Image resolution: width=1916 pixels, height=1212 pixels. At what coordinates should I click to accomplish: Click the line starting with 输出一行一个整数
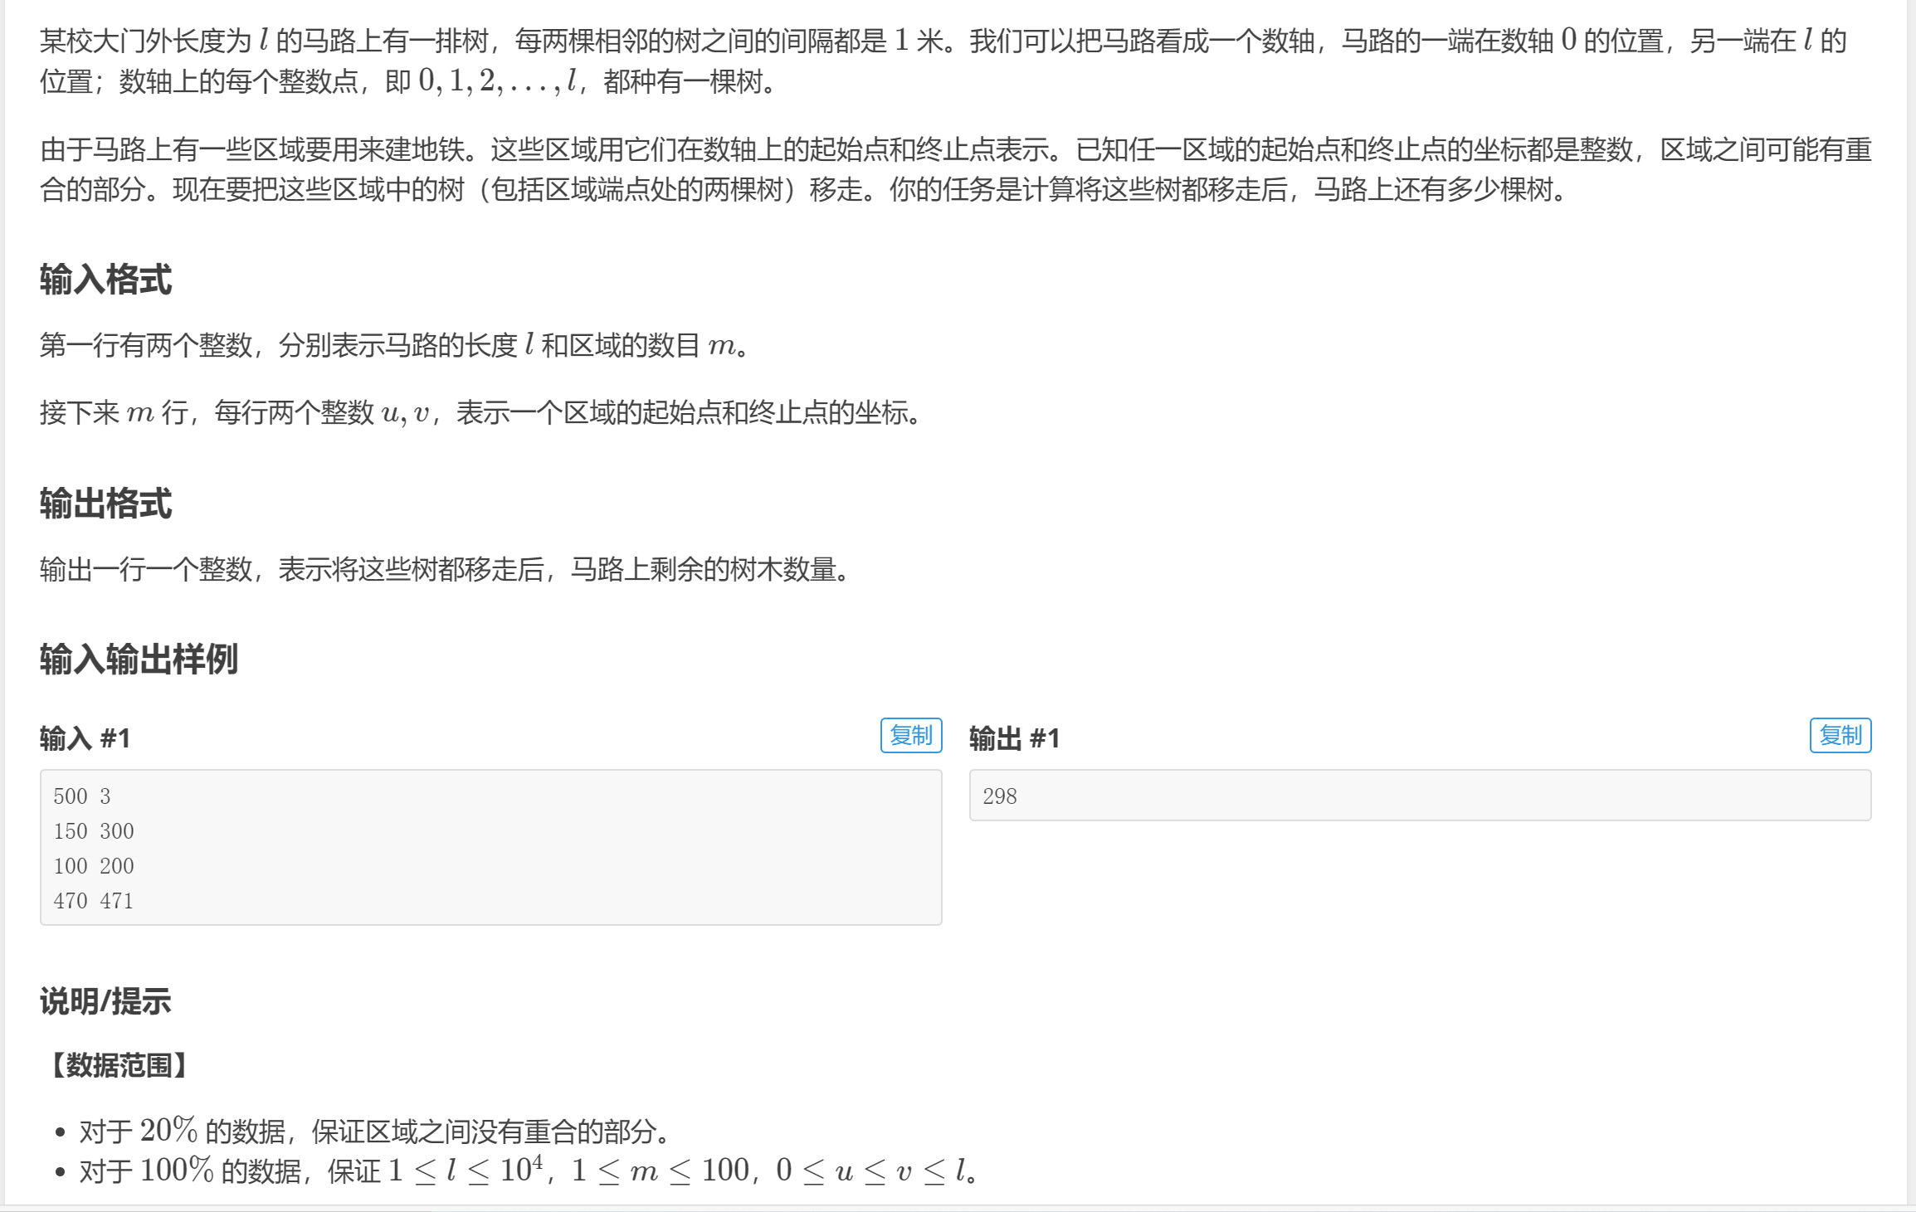click(x=446, y=569)
